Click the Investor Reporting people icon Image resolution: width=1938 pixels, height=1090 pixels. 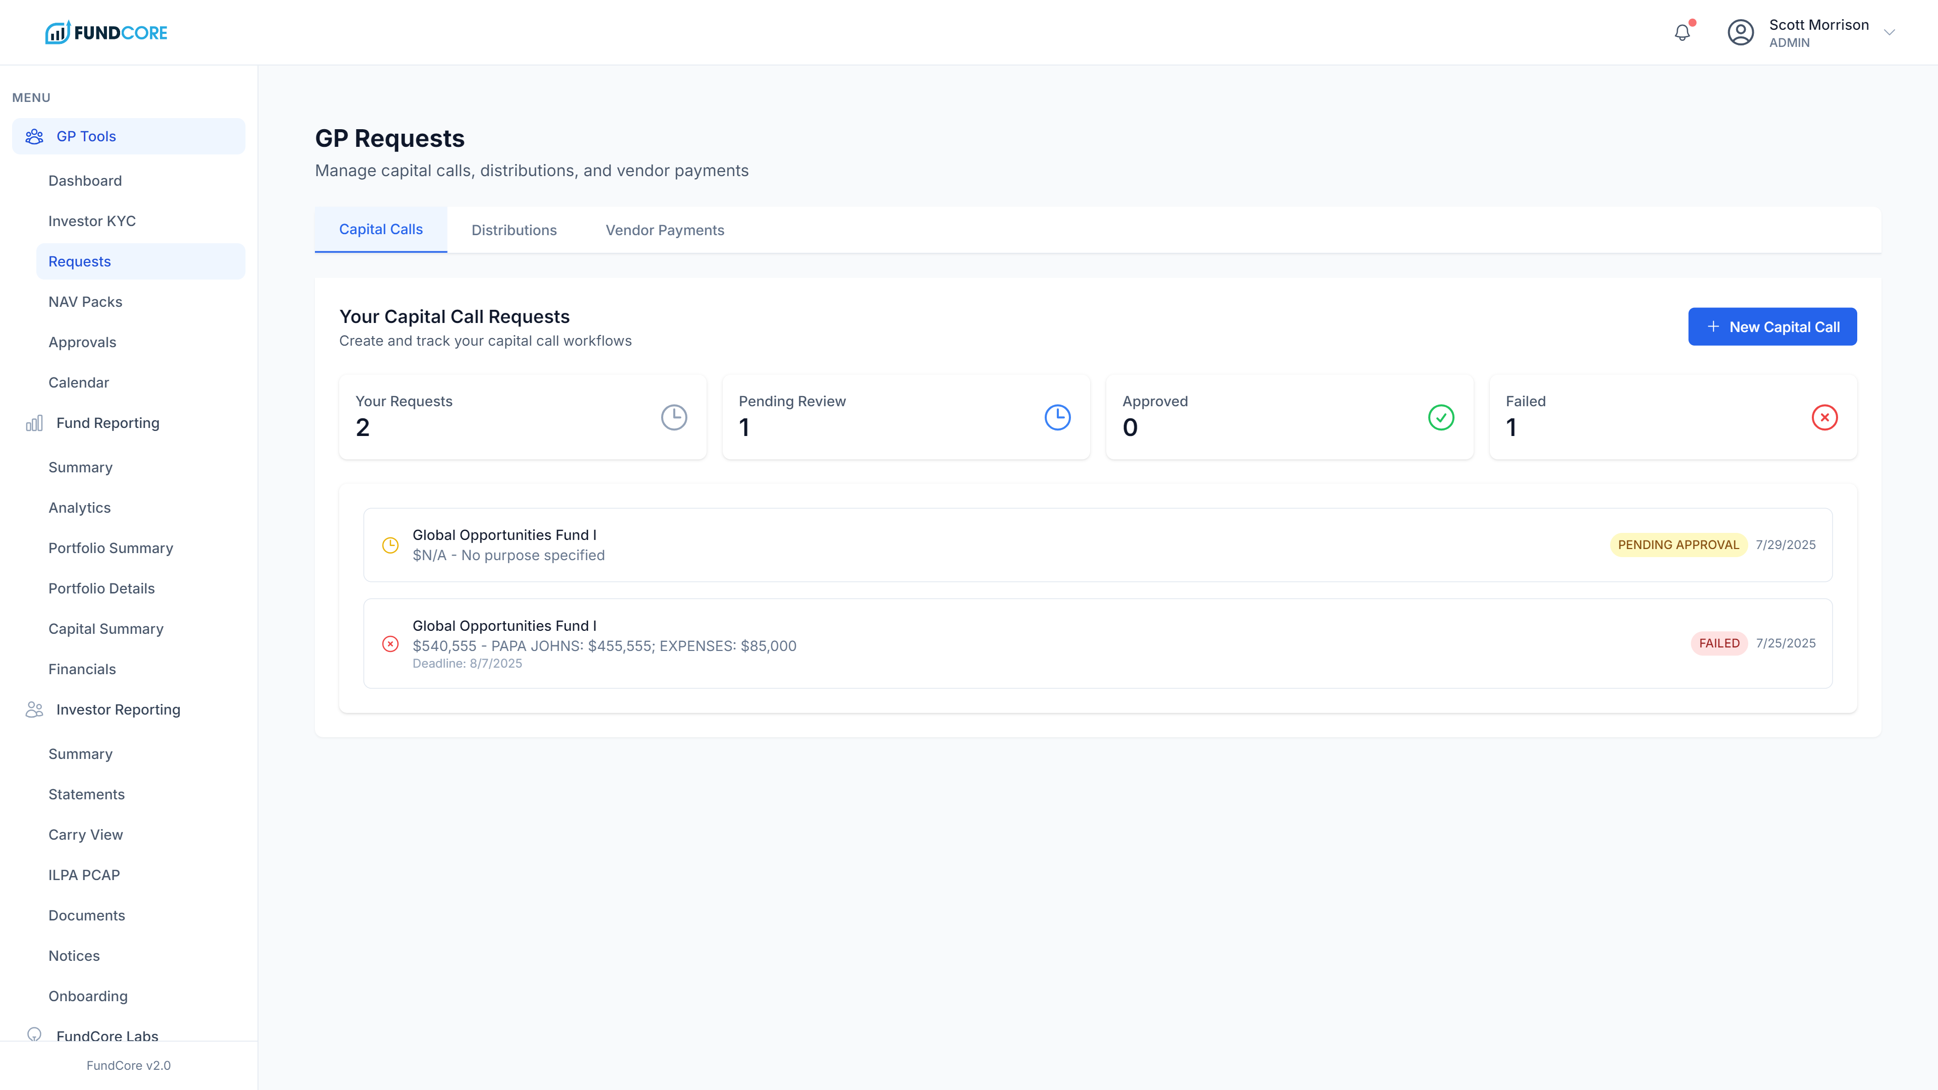coord(35,710)
